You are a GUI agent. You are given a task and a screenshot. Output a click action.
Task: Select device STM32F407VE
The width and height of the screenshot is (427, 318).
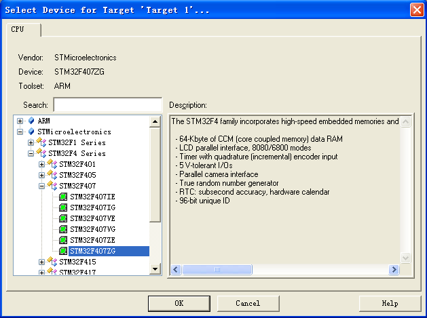click(92, 218)
